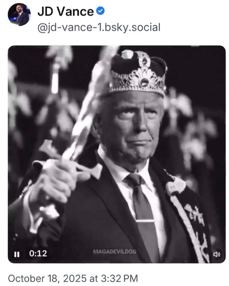Click the tie clip in the video

(x=145, y=221)
